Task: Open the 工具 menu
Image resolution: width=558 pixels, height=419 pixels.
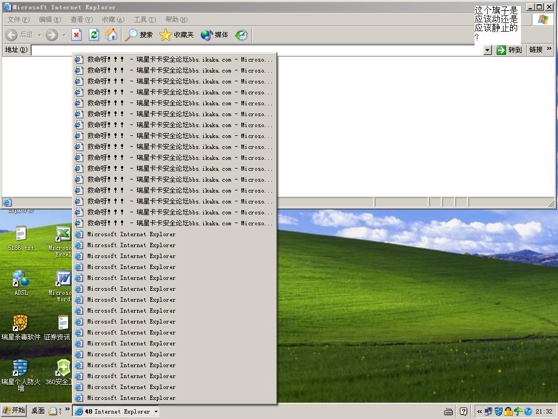Action: [144, 20]
